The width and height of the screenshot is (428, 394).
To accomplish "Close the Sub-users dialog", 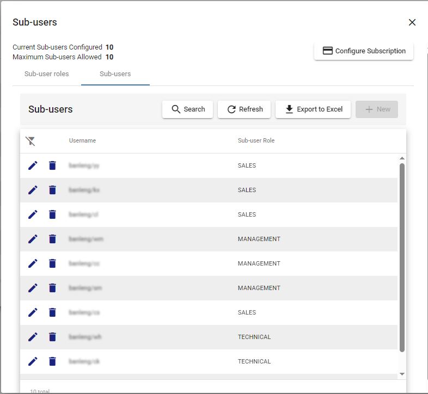I will 412,22.
